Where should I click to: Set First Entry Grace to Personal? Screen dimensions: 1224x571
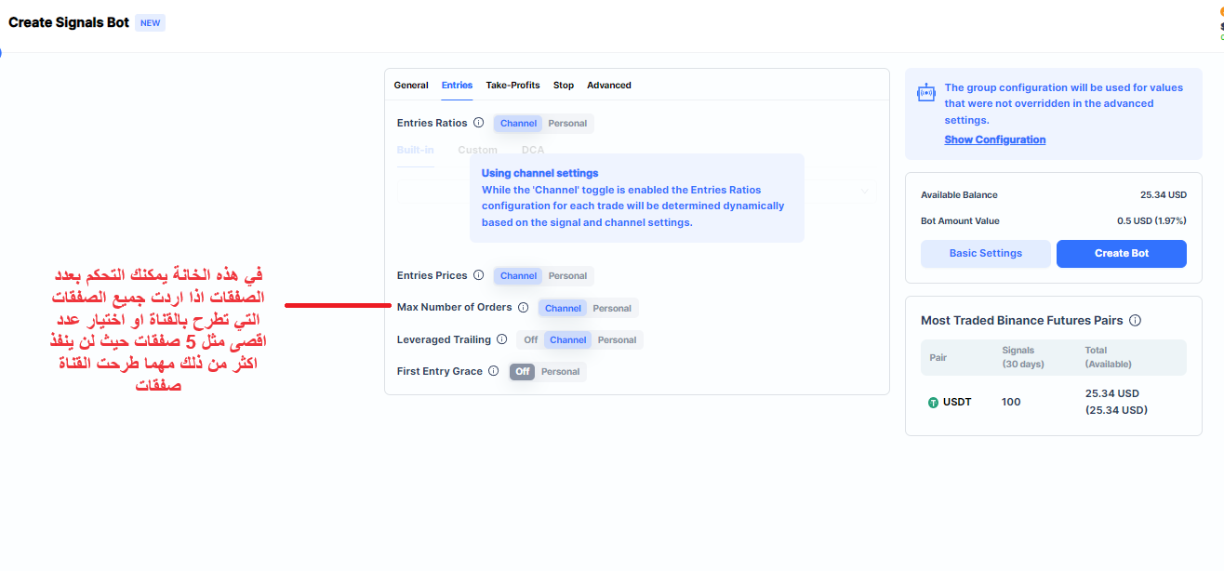(560, 371)
